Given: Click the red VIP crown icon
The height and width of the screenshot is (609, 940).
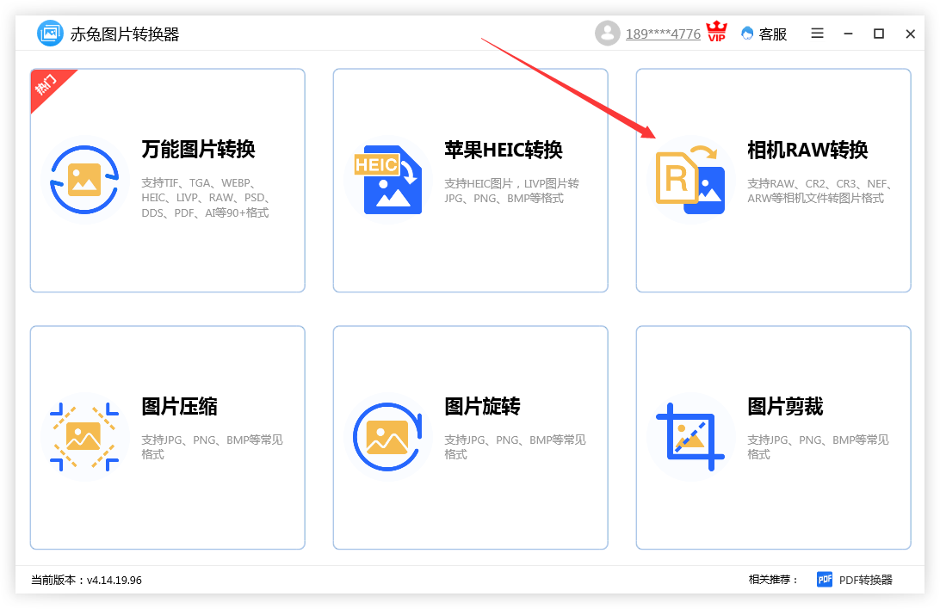Looking at the screenshot, I should click(716, 31).
